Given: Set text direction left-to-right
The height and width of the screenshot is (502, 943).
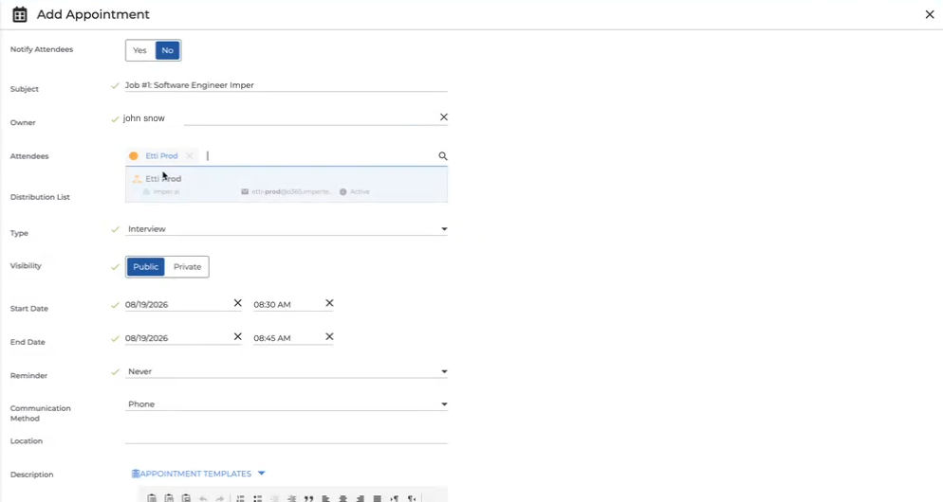Looking at the screenshot, I should tap(395, 498).
